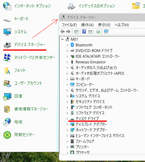The image size is (145, 162).
Task: Click the Back arrow in Device Manager toolbar
Action: (x=62, y=31)
